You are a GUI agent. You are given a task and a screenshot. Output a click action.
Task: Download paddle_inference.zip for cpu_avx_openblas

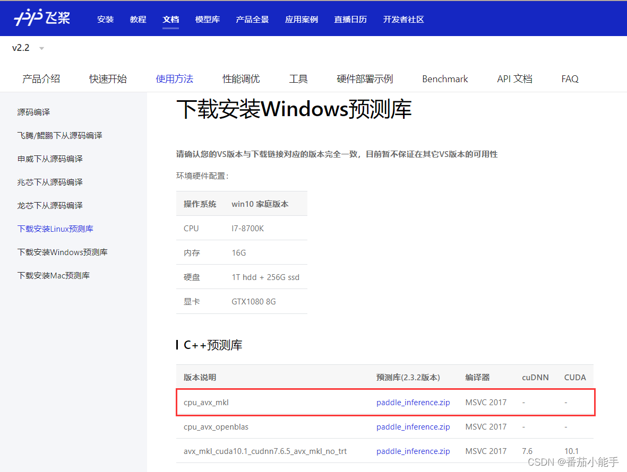[413, 427]
